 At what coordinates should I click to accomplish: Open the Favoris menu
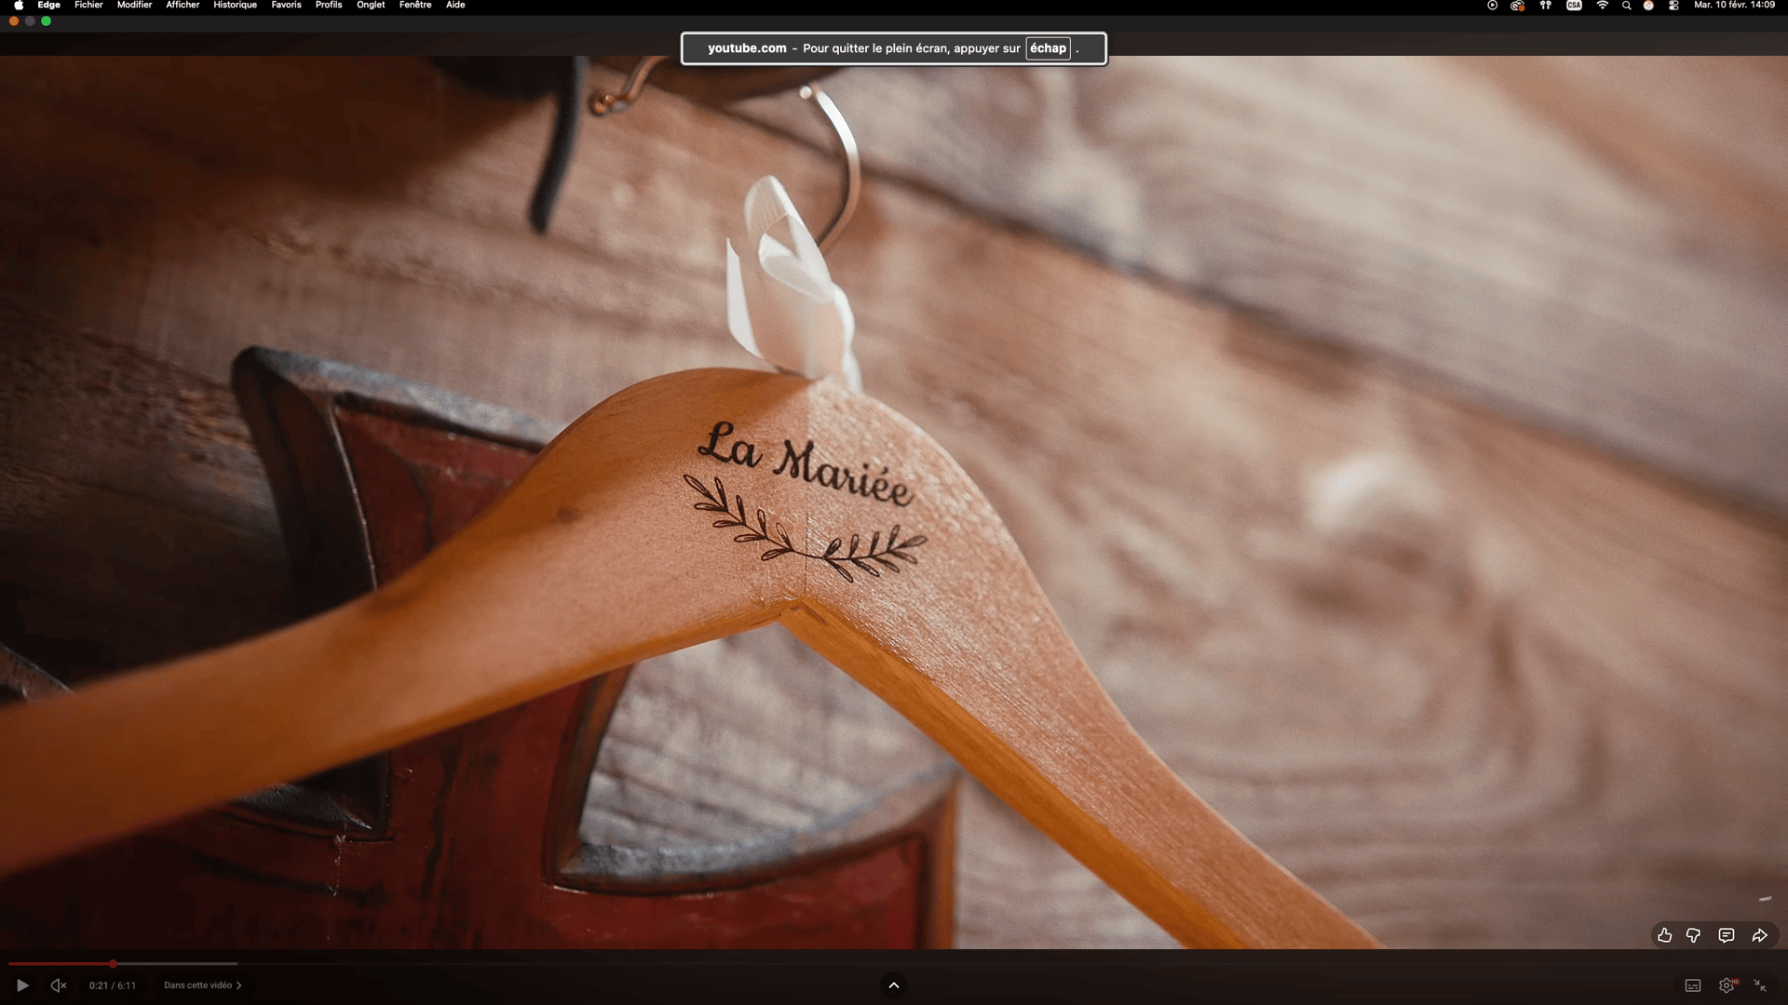(x=286, y=6)
